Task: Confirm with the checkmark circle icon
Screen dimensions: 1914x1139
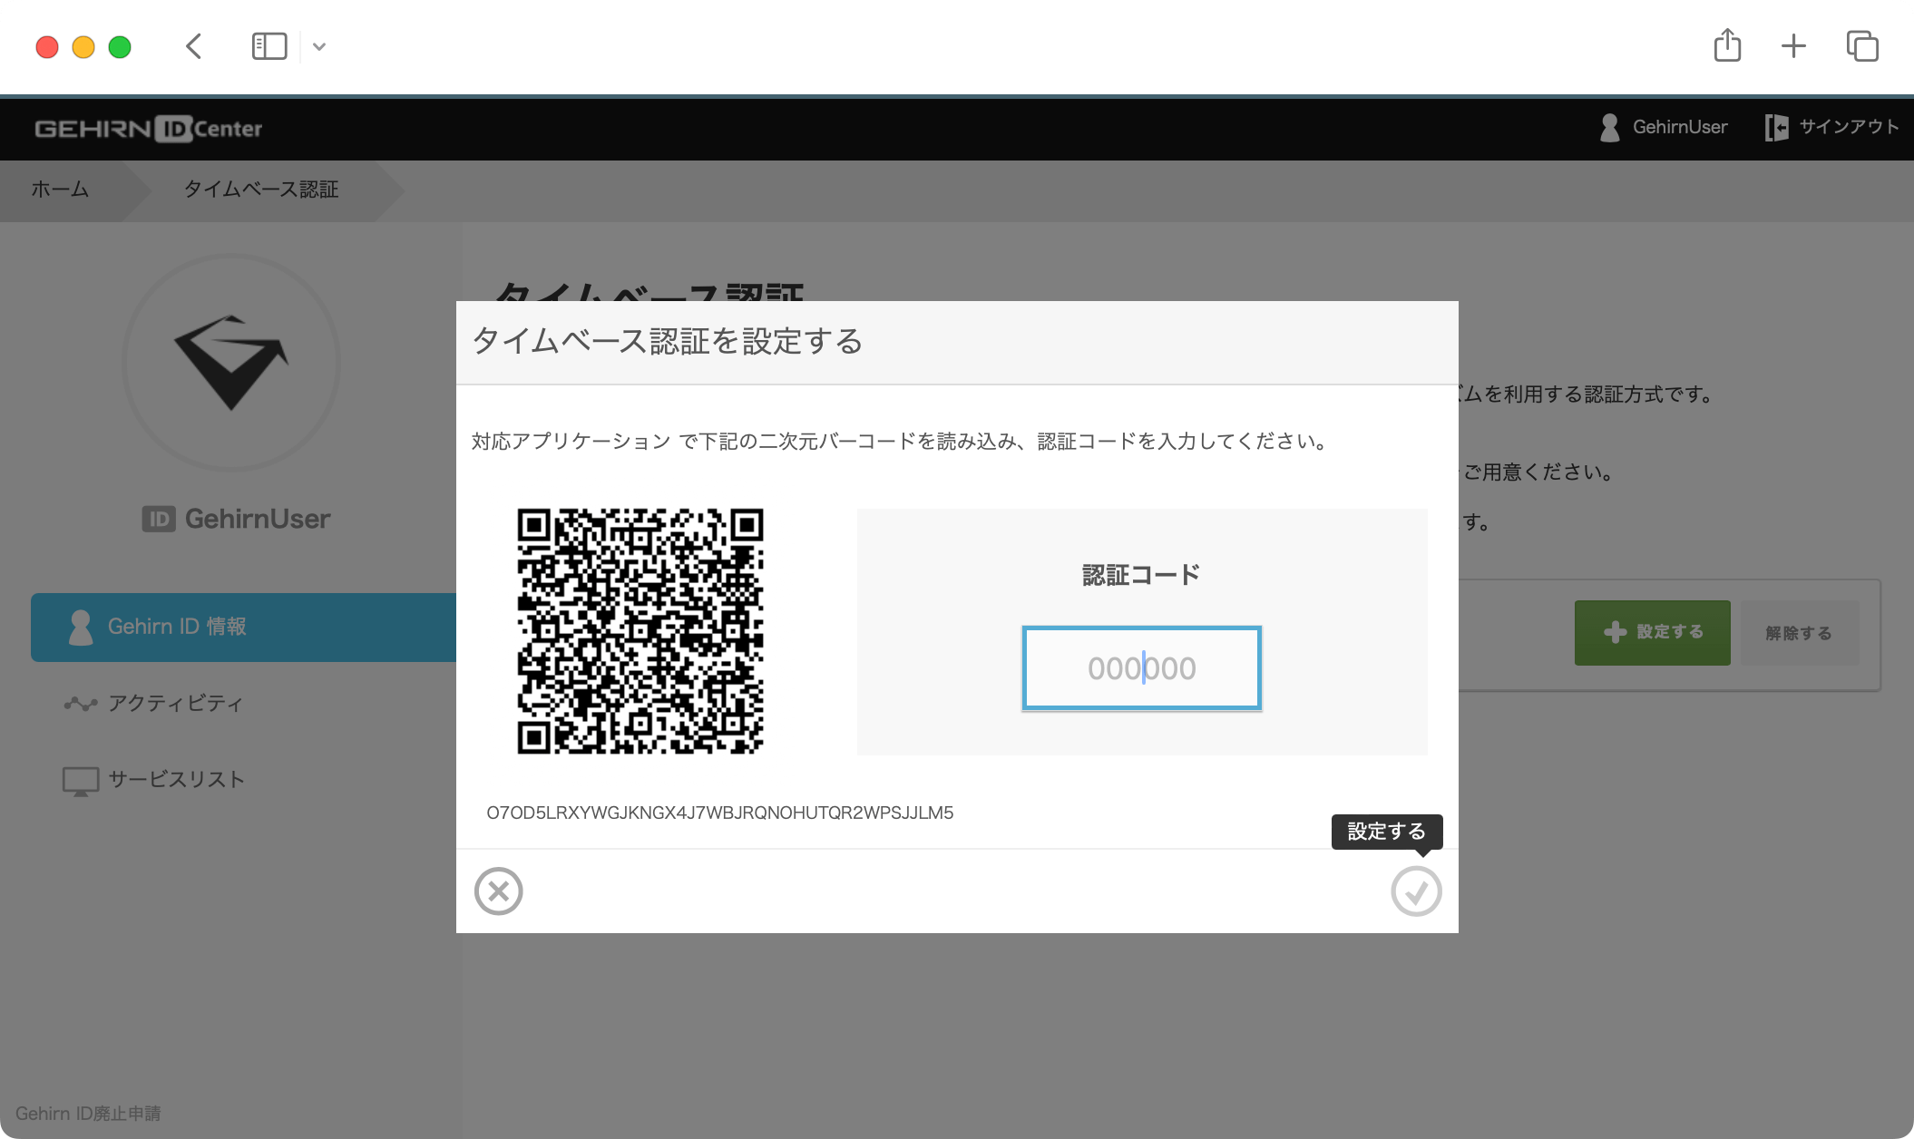Action: coord(1416,891)
